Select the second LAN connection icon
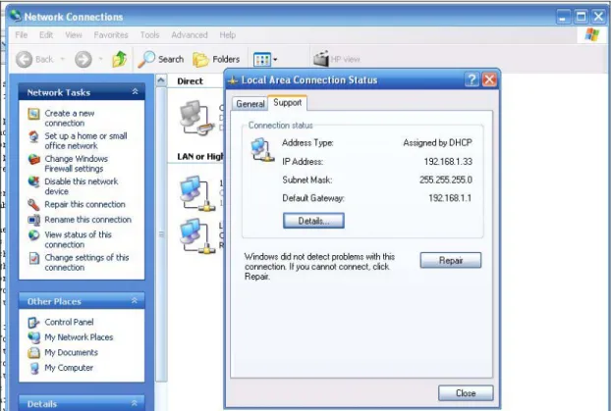611x411 pixels. [x=196, y=235]
